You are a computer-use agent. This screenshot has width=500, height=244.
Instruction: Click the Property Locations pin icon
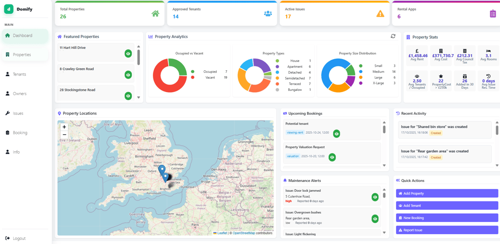[59, 113]
